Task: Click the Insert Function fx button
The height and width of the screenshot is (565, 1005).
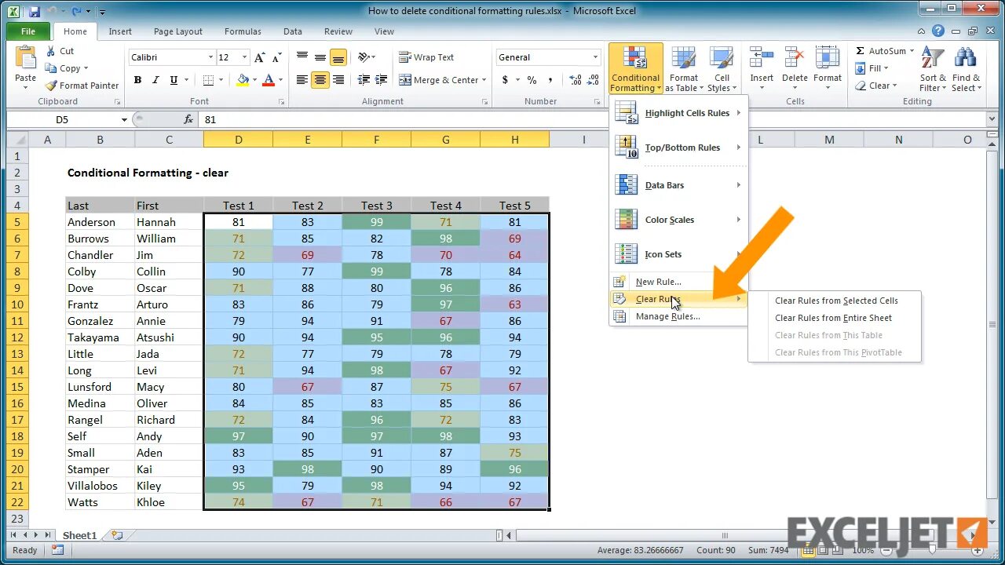Action: pos(188,119)
